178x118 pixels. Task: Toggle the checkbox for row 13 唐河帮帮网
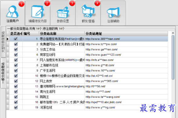click(16, 86)
